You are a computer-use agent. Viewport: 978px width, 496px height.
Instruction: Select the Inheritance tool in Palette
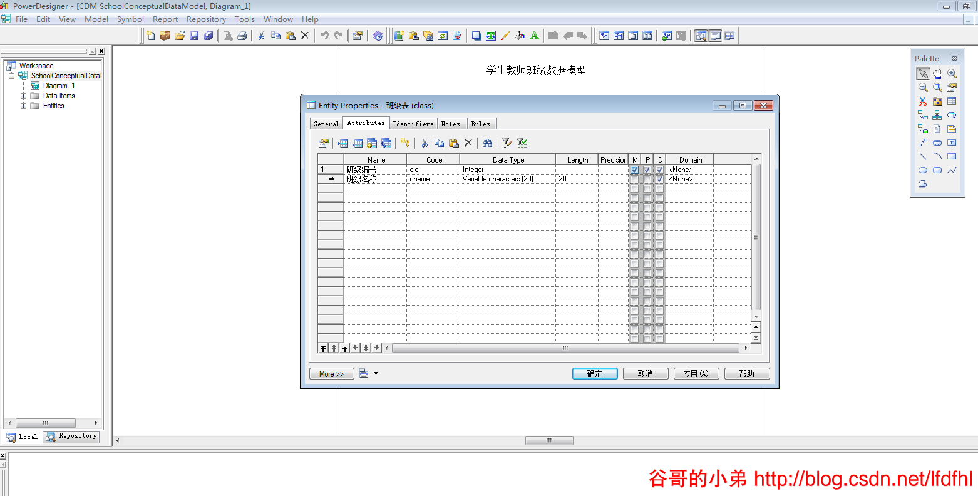(x=937, y=115)
